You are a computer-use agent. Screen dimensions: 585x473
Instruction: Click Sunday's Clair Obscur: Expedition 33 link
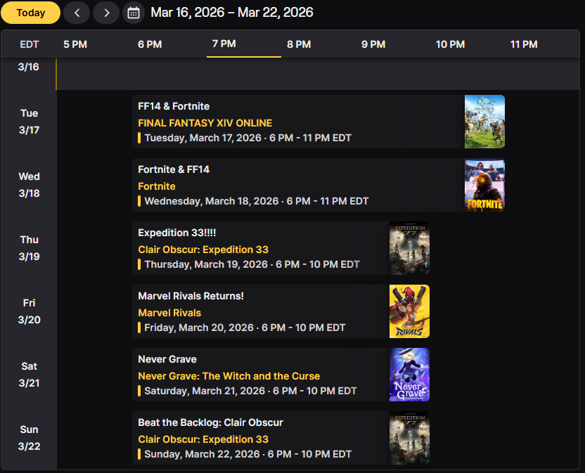coord(203,439)
